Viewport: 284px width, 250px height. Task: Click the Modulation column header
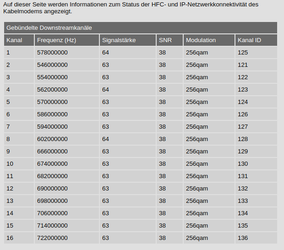pyautogui.click(x=201, y=40)
